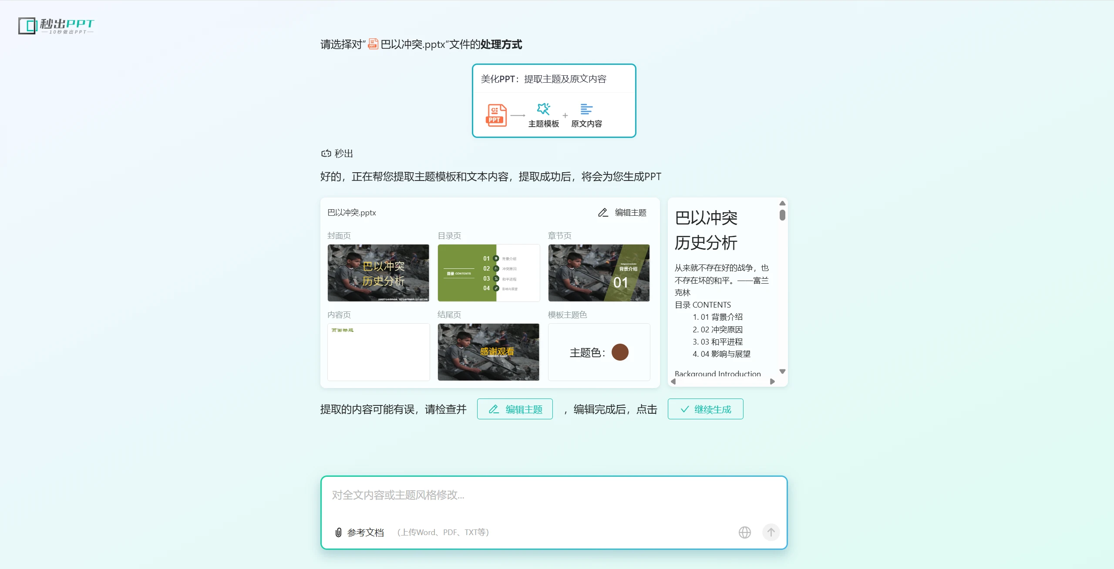Click the paperclip 参考文档 icon
This screenshot has width=1114, height=569.
pos(338,532)
